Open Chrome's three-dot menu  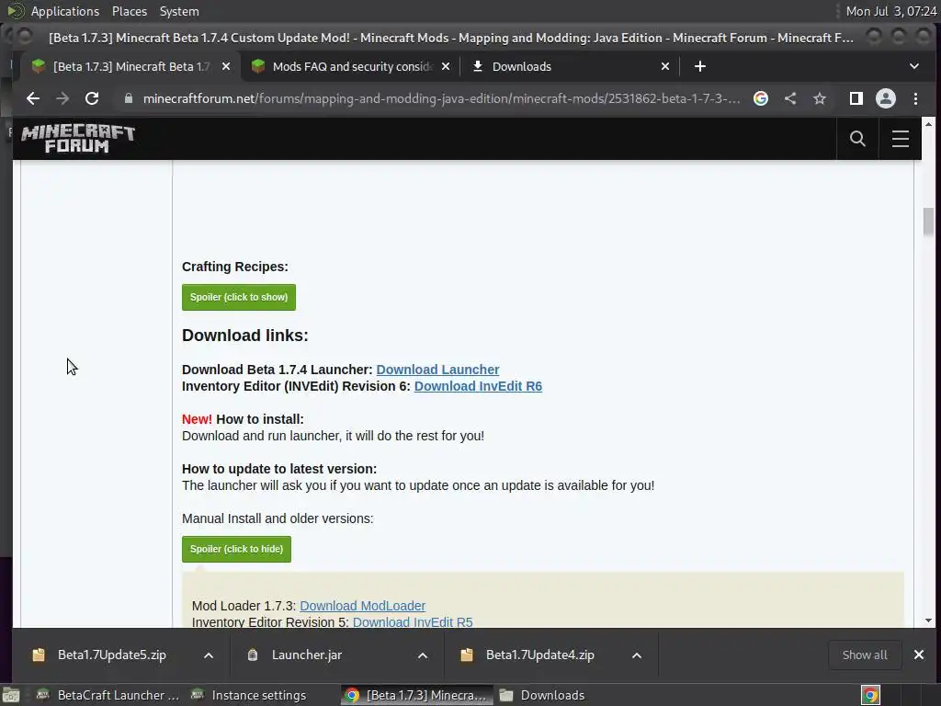coord(915,98)
